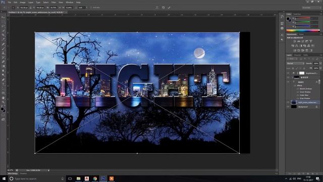Switch to the Styles tab

301,34
